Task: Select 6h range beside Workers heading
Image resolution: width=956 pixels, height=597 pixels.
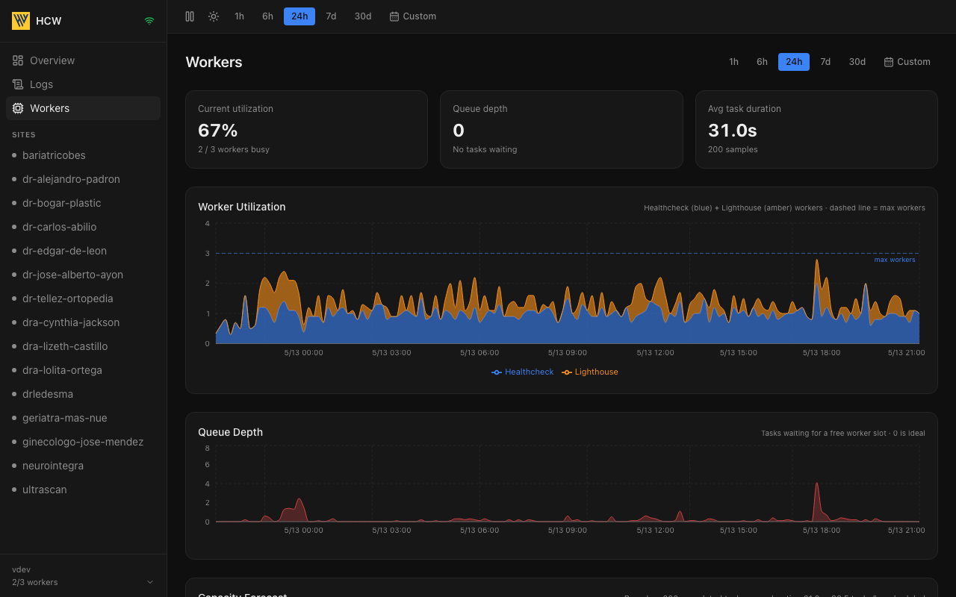Action: pos(762,62)
